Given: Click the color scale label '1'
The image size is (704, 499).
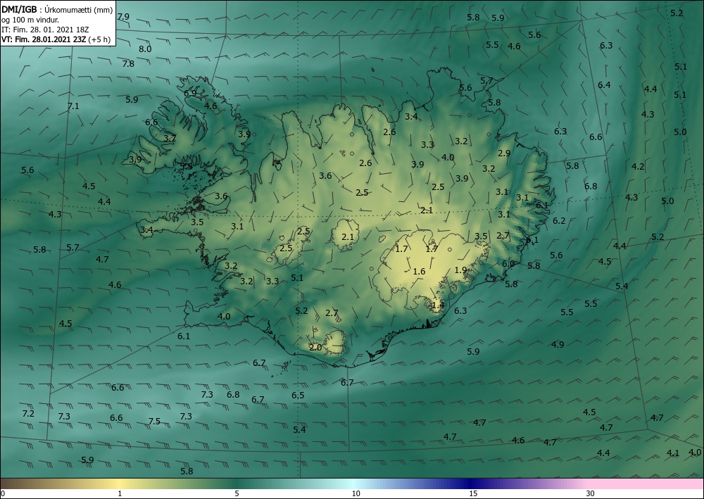Looking at the screenshot, I should click(x=120, y=493).
